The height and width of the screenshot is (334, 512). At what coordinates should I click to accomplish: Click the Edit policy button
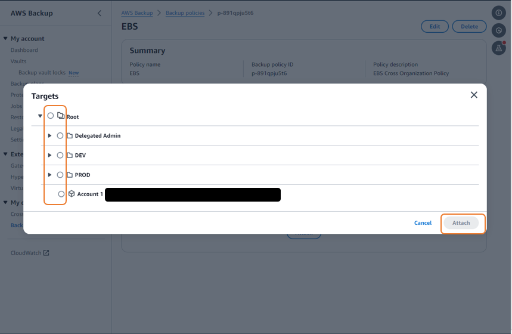click(435, 26)
